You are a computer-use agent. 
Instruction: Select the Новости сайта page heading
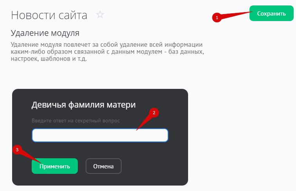49,15
